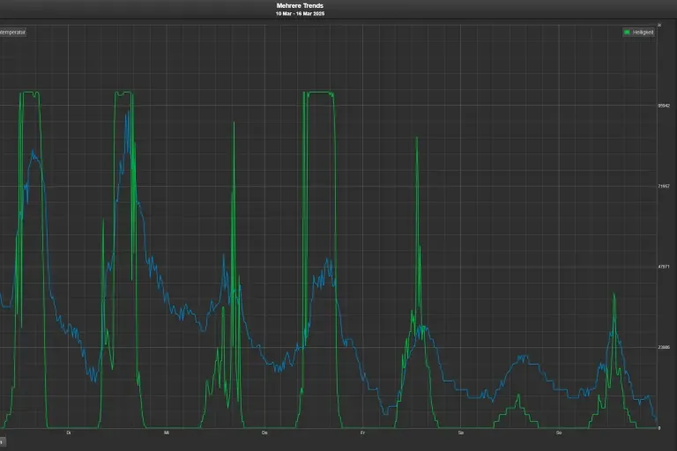
Task: Click the green brightness peak on Sunday
Action: point(614,297)
